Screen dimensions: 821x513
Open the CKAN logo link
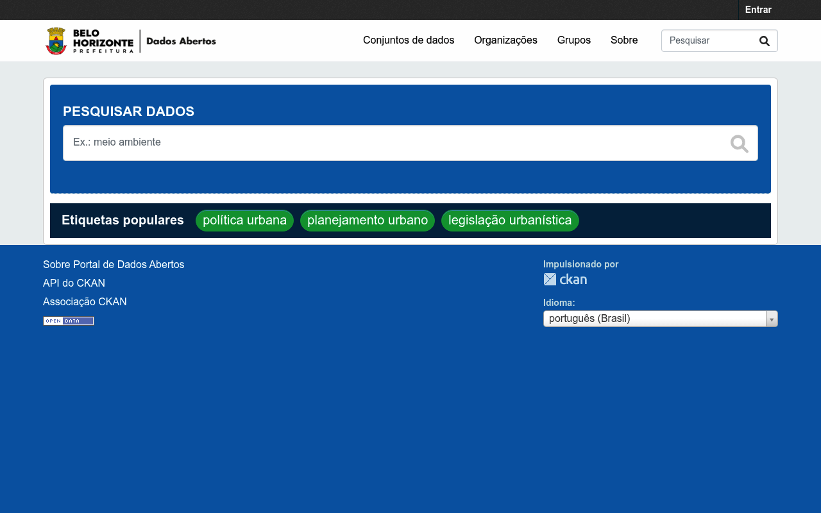tap(565, 279)
